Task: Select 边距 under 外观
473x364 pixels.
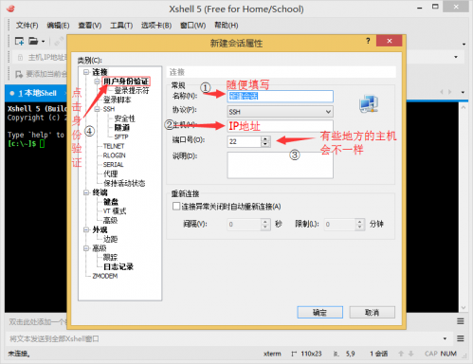Action: click(111, 239)
